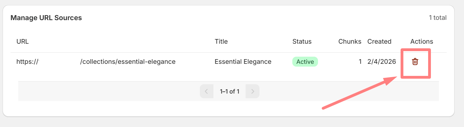Image resolution: width=464 pixels, height=127 pixels.
Task: Click the Title column header
Action: point(221,42)
